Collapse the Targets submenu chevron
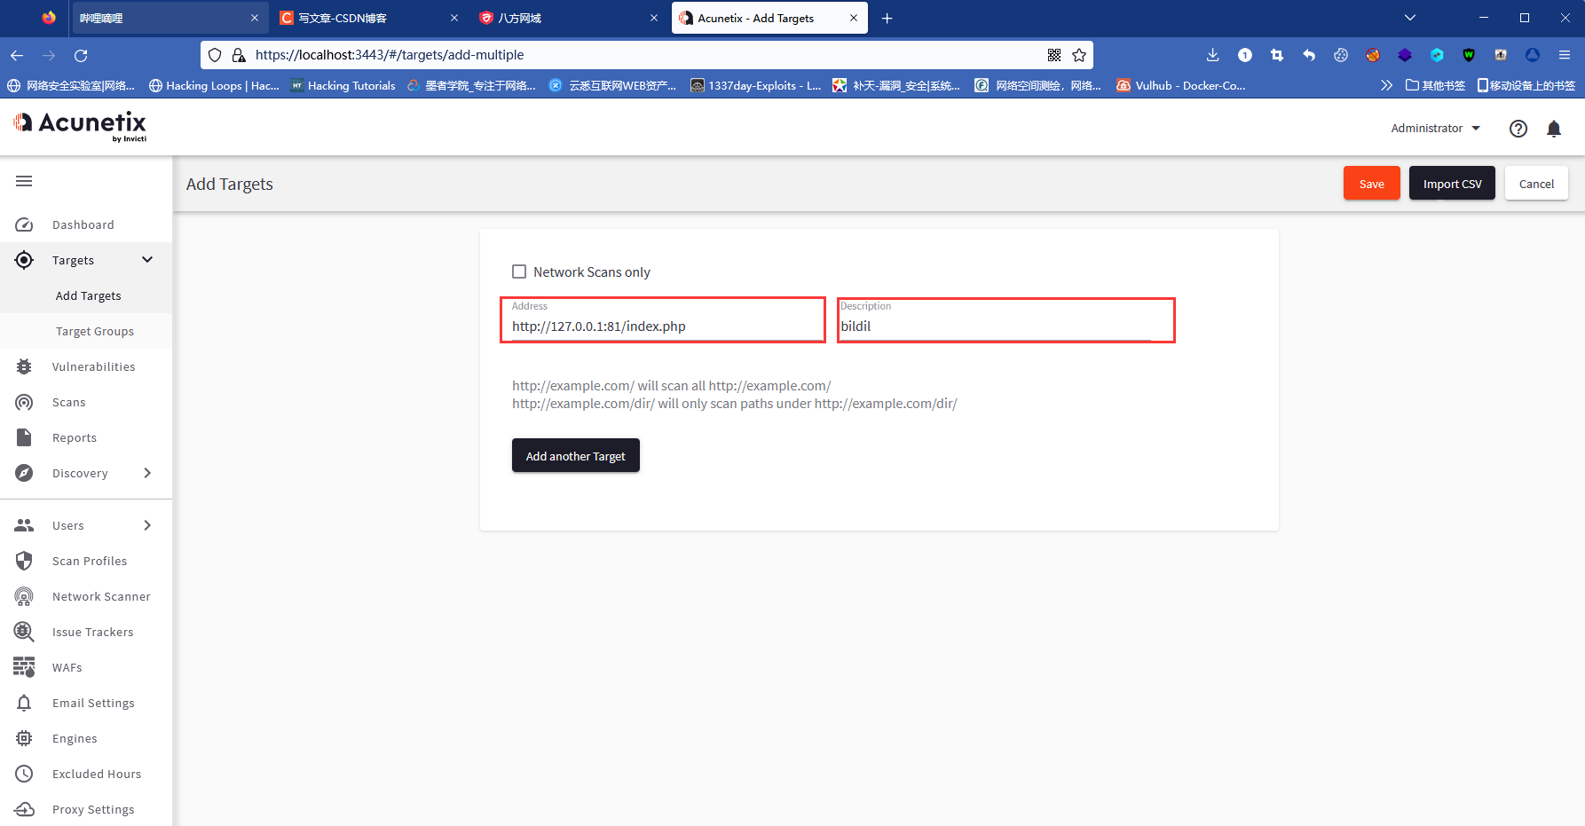The height and width of the screenshot is (826, 1585). click(147, 259)
